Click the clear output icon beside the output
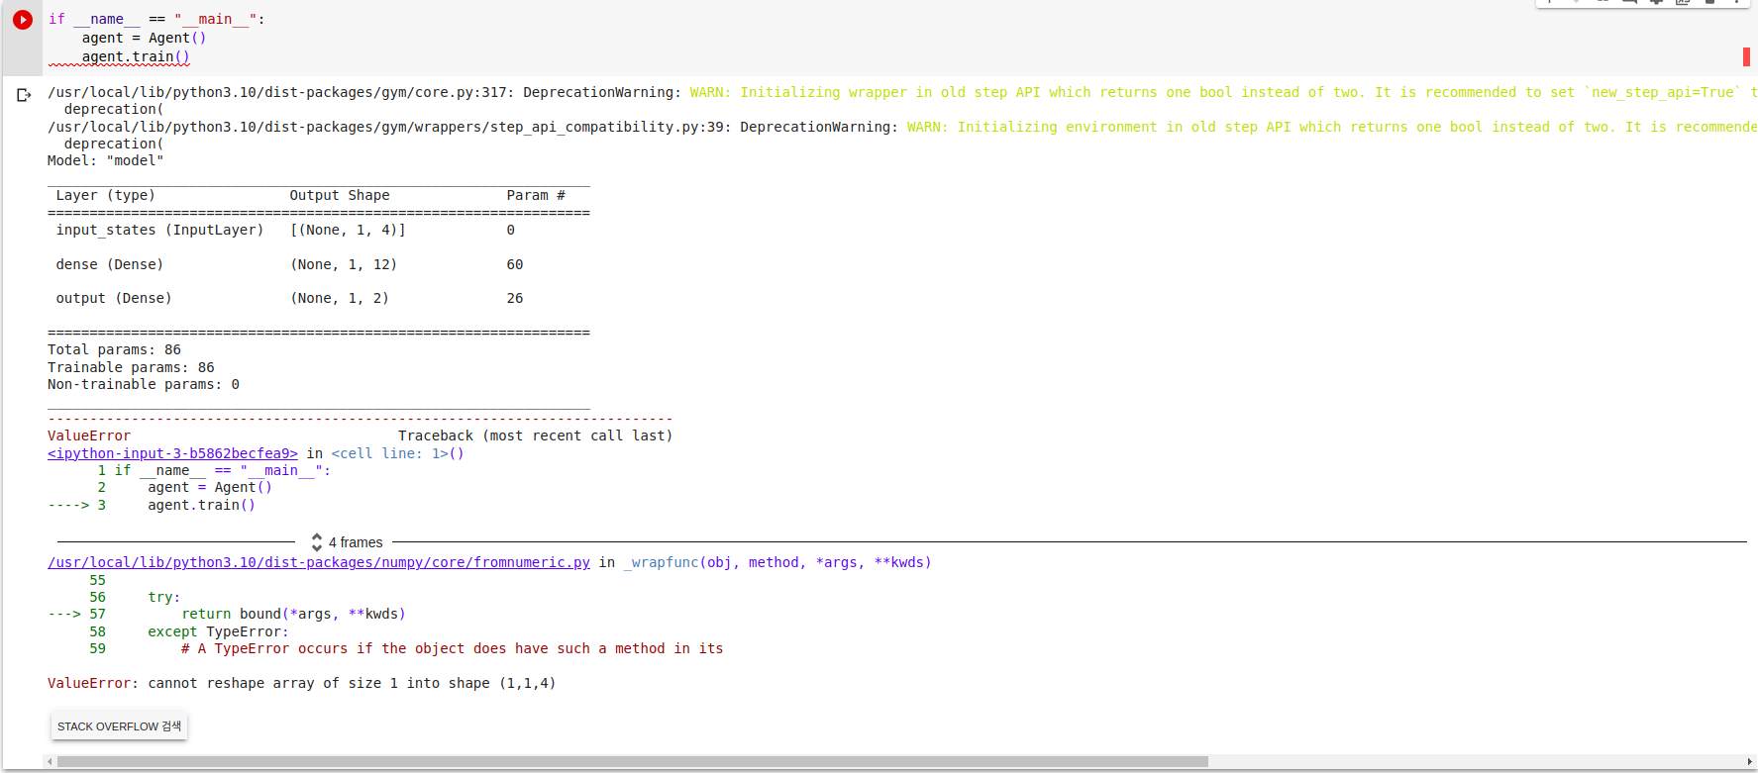1758x773 pixels. [24, 95]
